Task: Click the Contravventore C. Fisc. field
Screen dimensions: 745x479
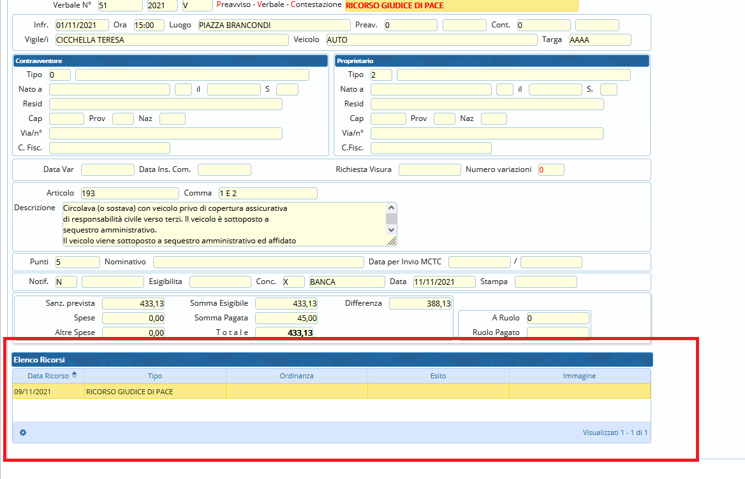Action: [x=110, y=148]
